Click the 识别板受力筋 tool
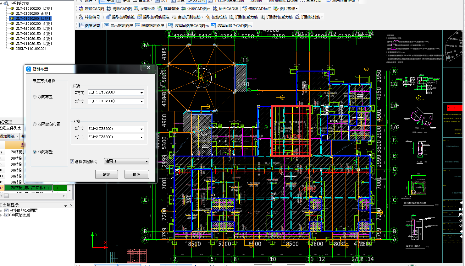This screenshot has height=266, width=465. 243,17
